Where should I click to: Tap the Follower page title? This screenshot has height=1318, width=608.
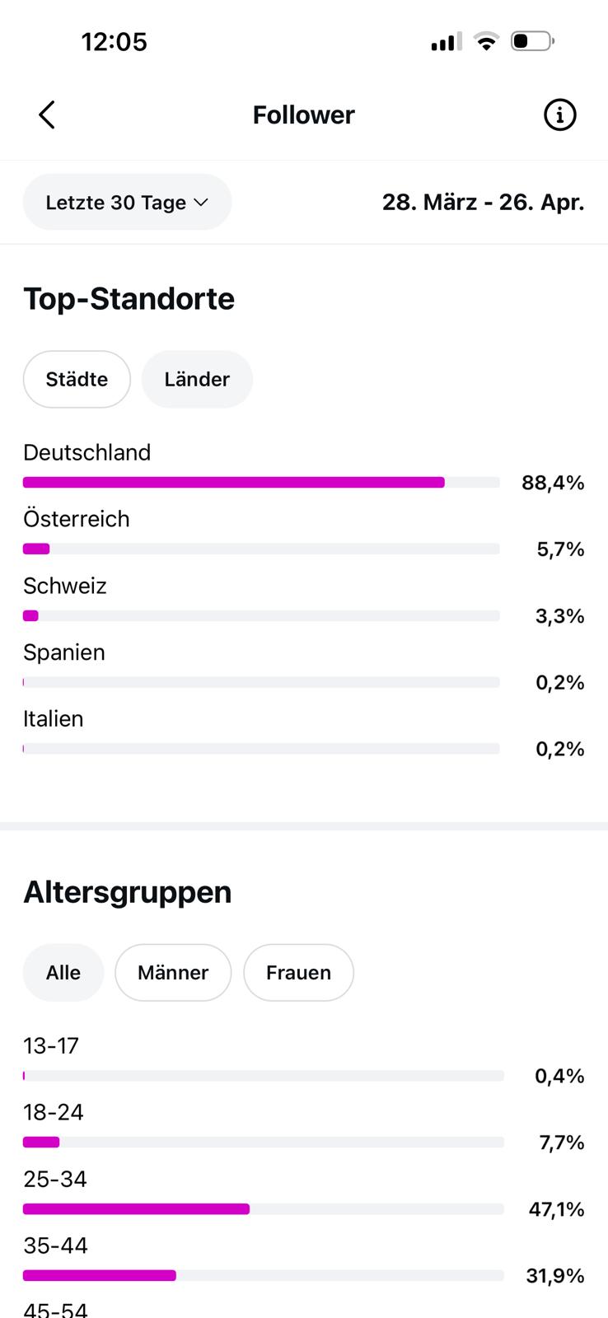point(303,115)
